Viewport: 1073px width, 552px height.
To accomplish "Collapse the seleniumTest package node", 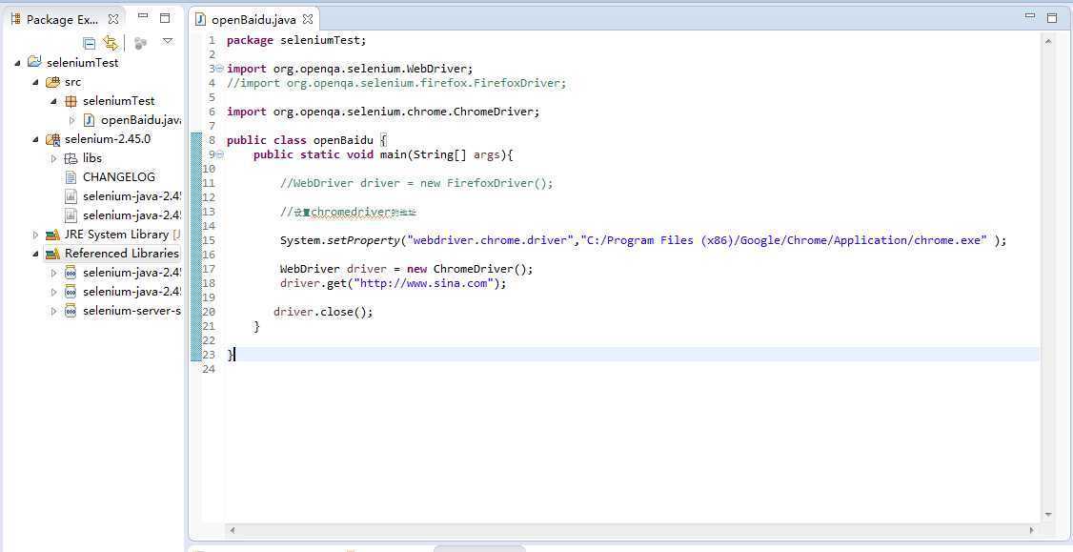I will 54,101.
